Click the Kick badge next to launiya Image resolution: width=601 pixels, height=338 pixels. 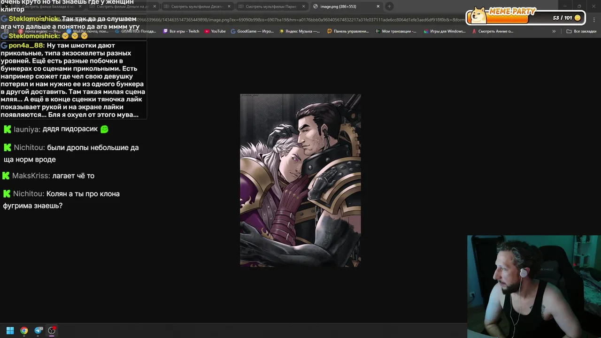[x=8, y=129]
